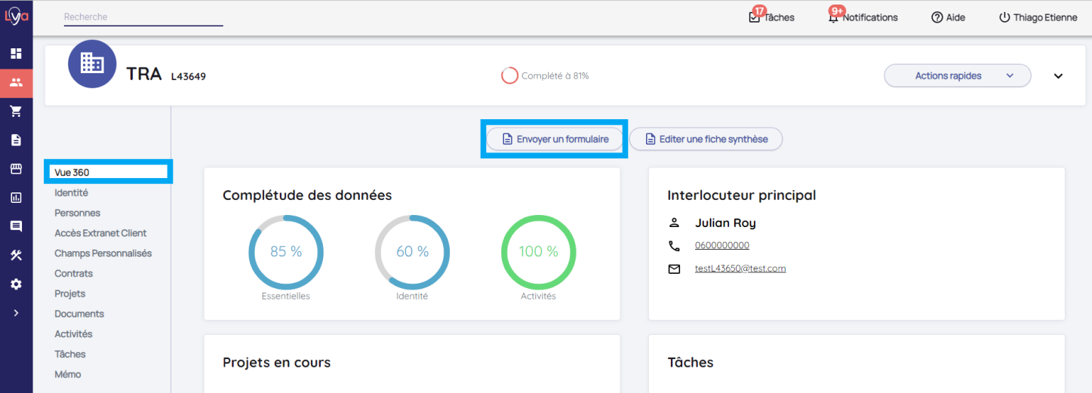Click the storefront icon in the sidebar
Viewport: 1092px width, 393px height.
[x=16, y=169]
